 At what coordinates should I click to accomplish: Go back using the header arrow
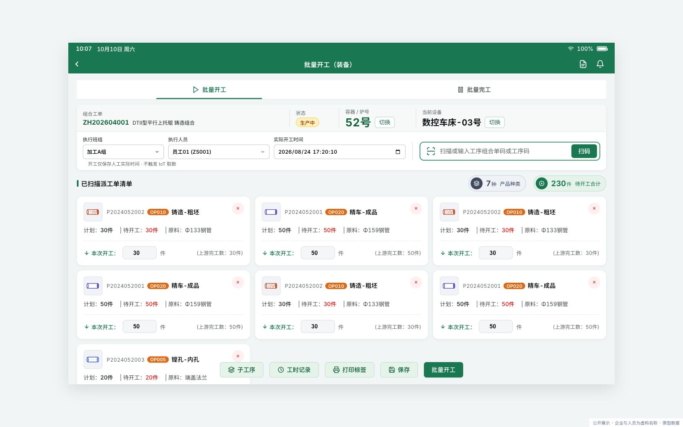(x=77, y=64)
